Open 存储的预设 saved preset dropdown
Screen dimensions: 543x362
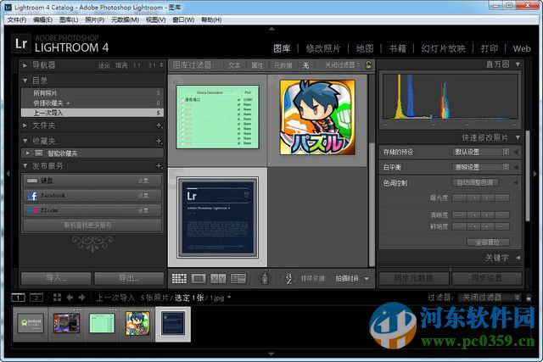click(480, 152)
